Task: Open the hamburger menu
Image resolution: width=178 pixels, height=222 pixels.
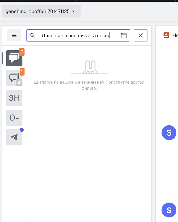Action: [14, 35]
